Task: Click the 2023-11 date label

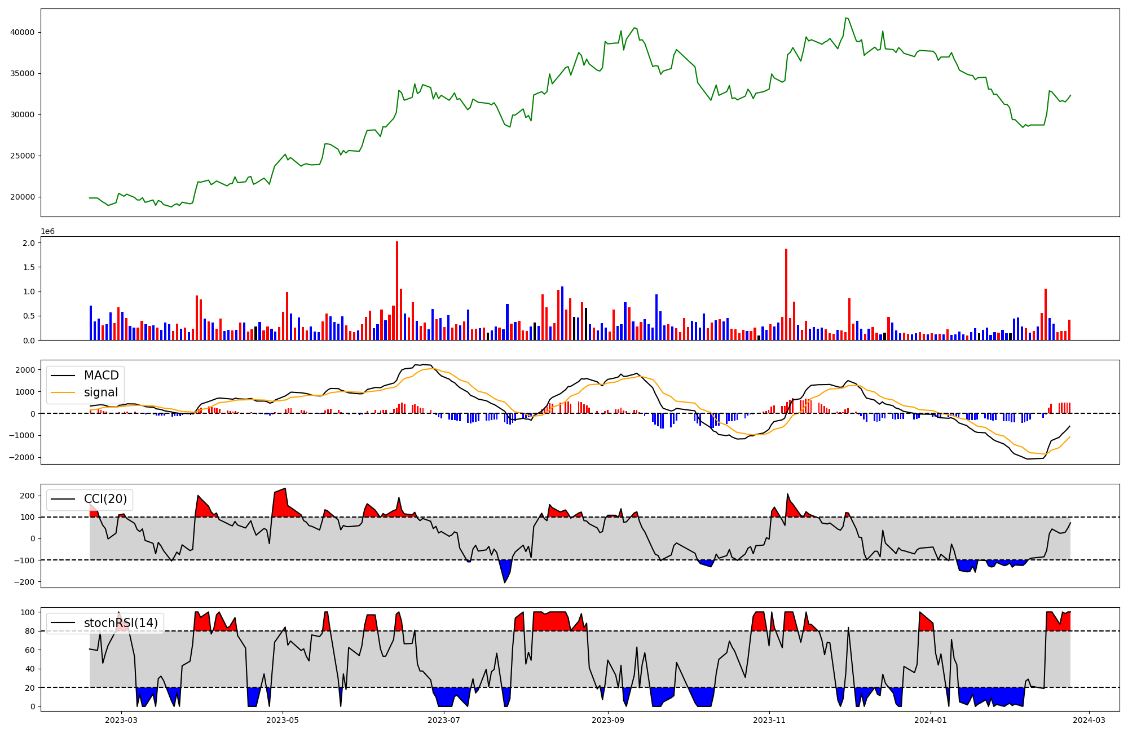Action: pos(770,720)
